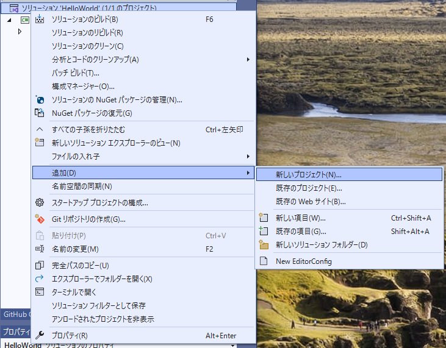The width and height of the screenshot is (446, 348).
Task: Choose ソリューションの NuGet パッケージの管理(N)...
Action: click(x=143, y=100)
